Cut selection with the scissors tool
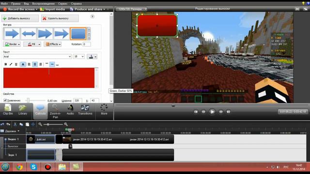This screenshot has height=174, width=310. tap(15, 124)
